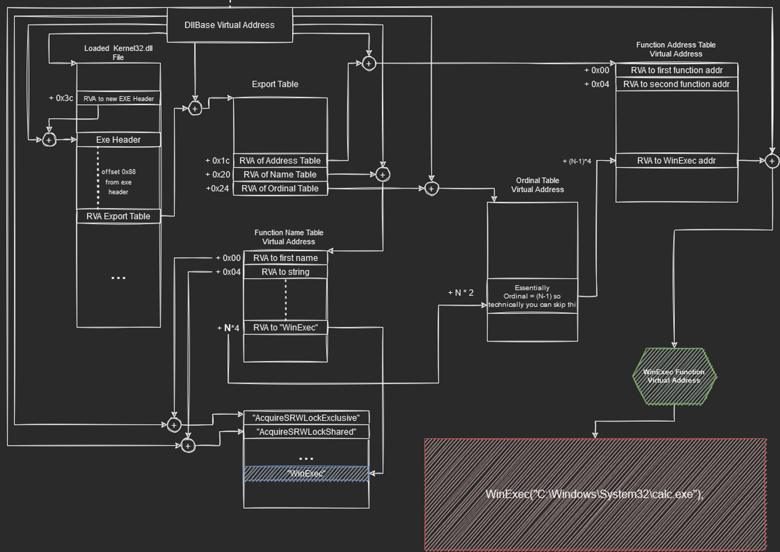The image size is (780, 552).
Task: Select plus node right of WinExec addr
Action: [771, 161]
